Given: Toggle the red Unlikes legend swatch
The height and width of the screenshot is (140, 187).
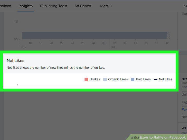Looking at the screenshot, I should point(86,79).
